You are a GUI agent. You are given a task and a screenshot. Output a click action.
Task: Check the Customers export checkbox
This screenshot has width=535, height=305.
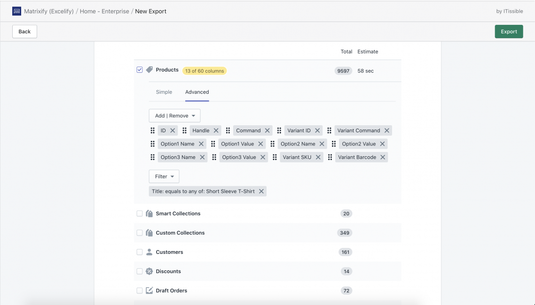click(139, 252)
